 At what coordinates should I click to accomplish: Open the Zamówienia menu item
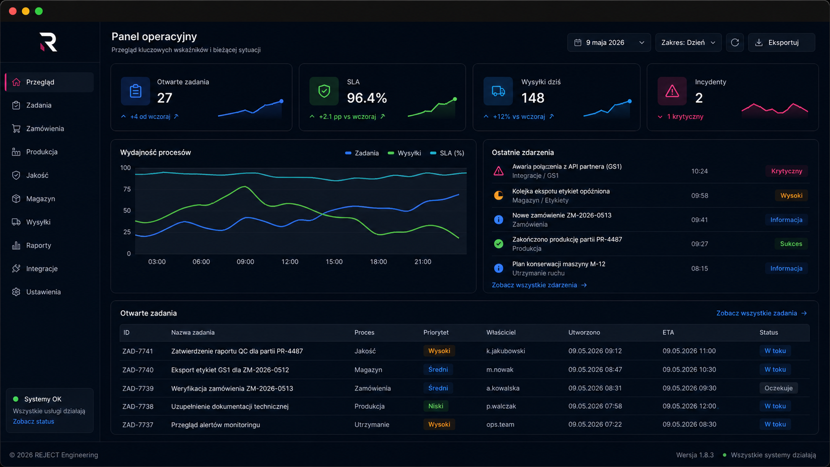point(49,129)
